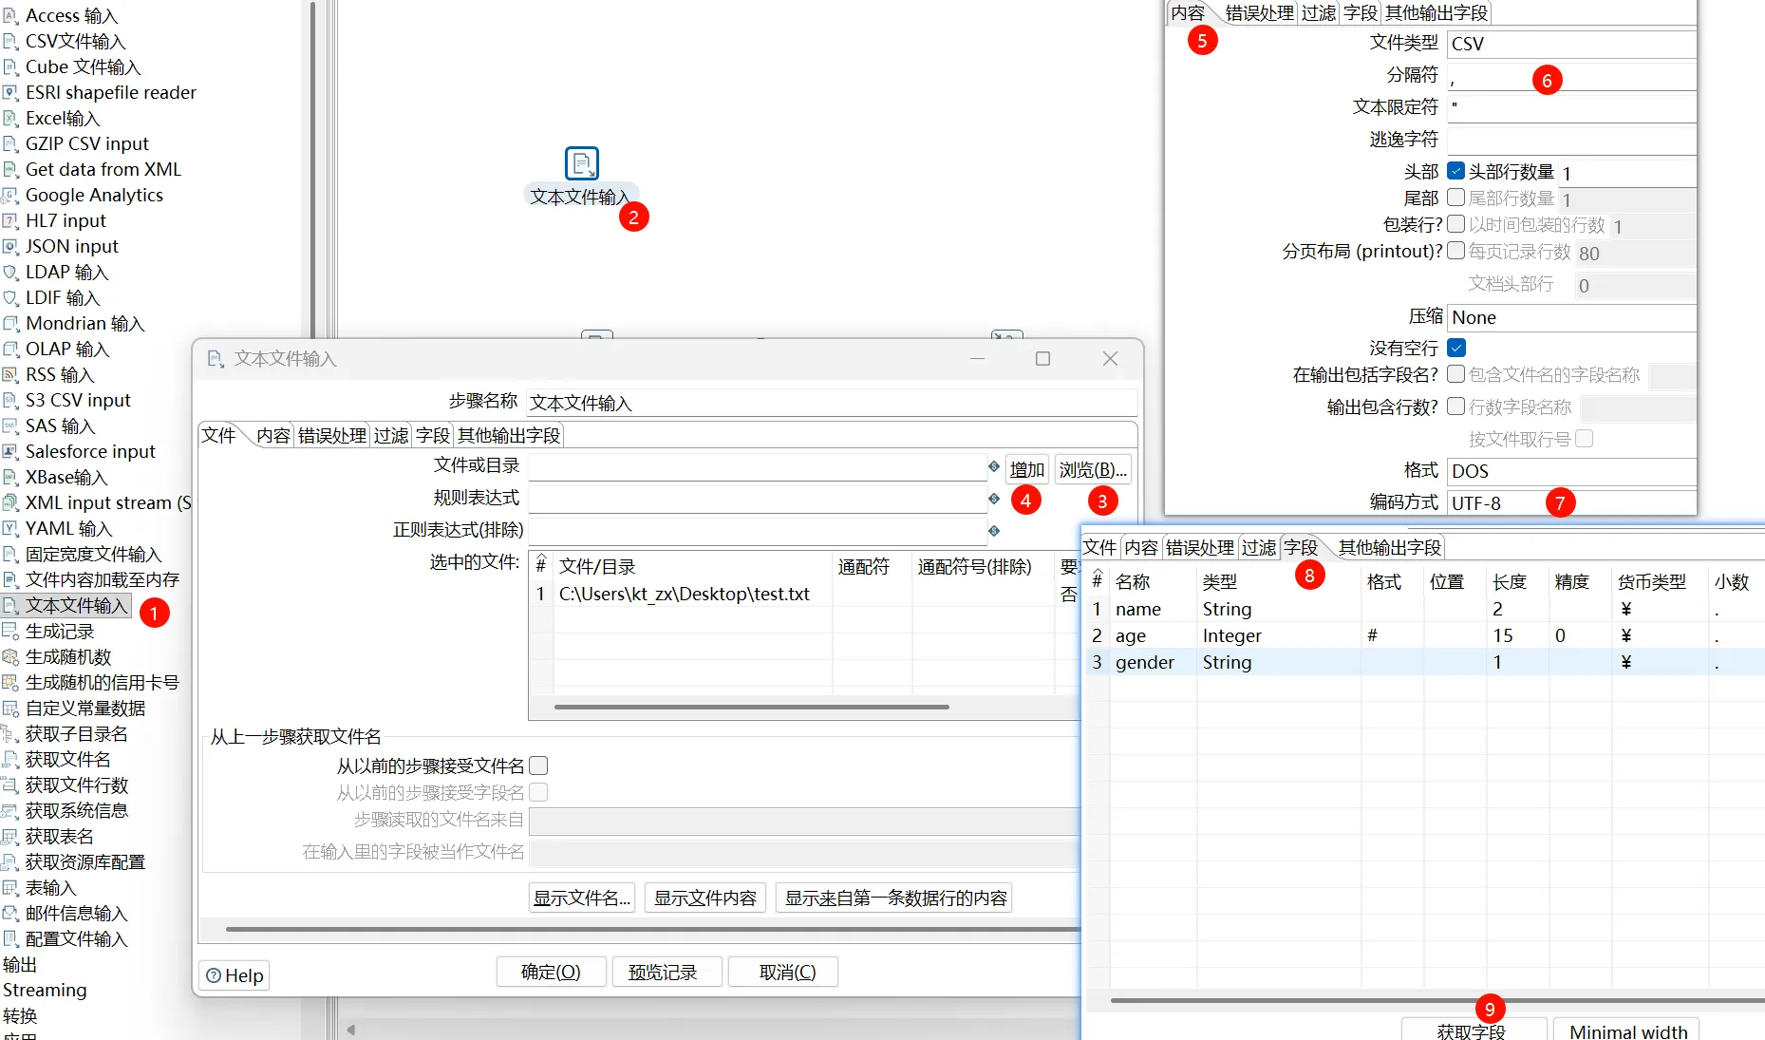Toggle the 没有空行 checkbox
Image resolution: width=1765 pixels, height=1040 pixels.
1455,349
